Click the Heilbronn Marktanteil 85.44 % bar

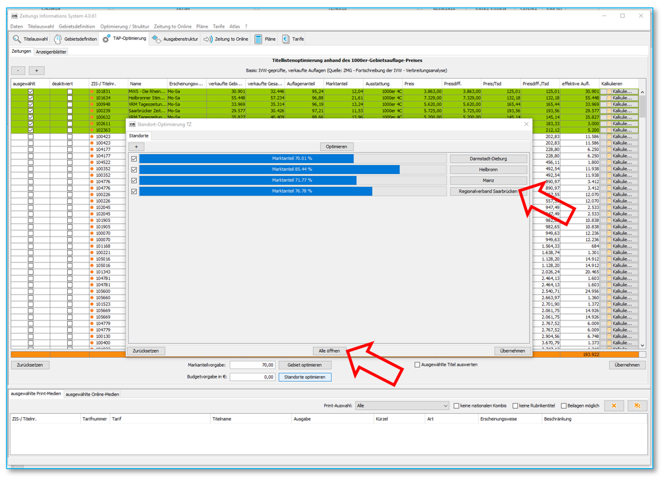270,170
